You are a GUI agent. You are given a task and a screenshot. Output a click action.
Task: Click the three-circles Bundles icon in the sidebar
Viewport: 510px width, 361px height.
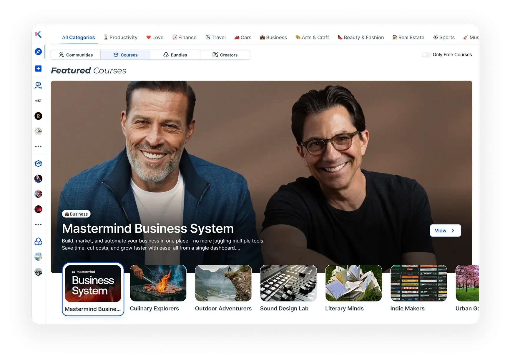[x=38, y=242]
